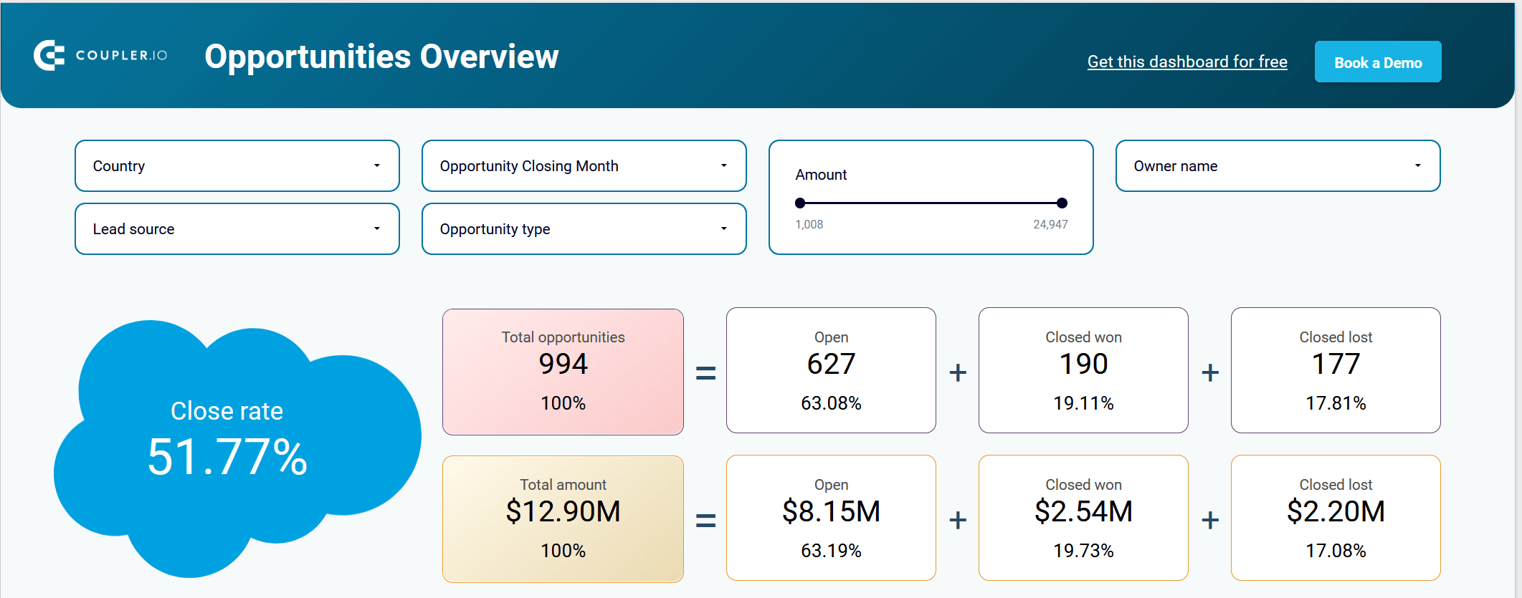1522x598 pixels.
Task: Select the Open 627 opportunities card
Action: click(831, 370)
